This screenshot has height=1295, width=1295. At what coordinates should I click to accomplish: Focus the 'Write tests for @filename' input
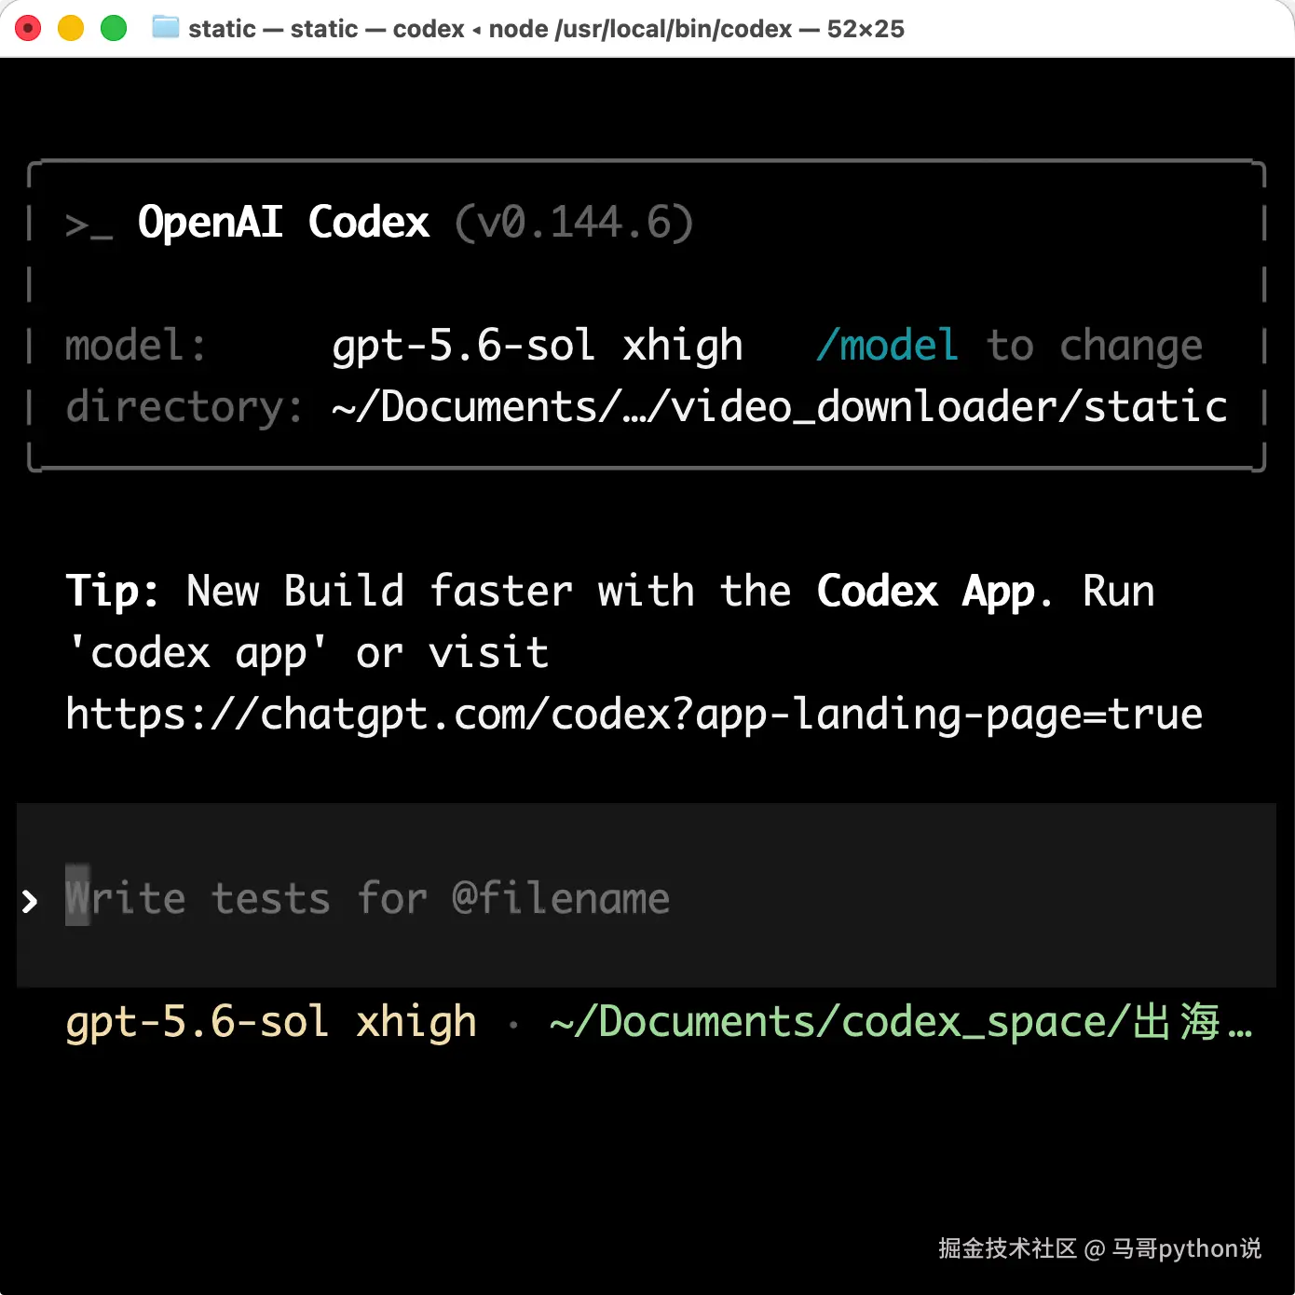647,895
